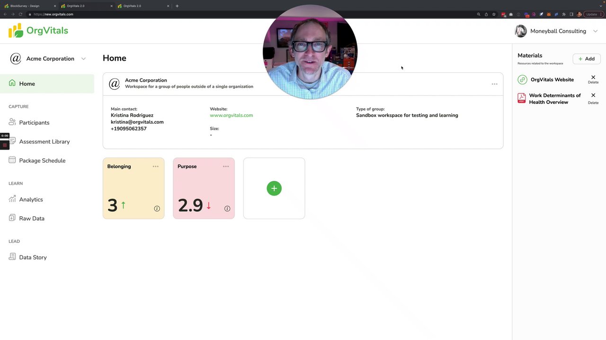Open the Data Story page
The height and width of the screenshot is (340, 606).
tap(33, 257)
